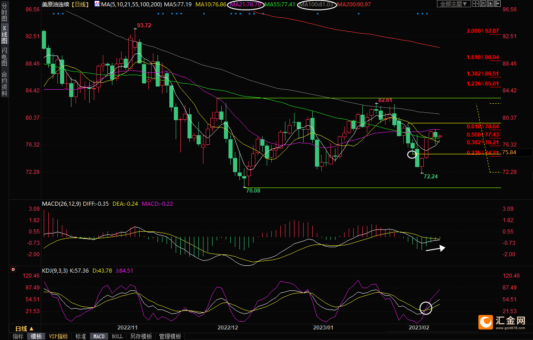Click the 【日线】 period label
This screenshot has width=533, height=340.
[x=80, y=5]
